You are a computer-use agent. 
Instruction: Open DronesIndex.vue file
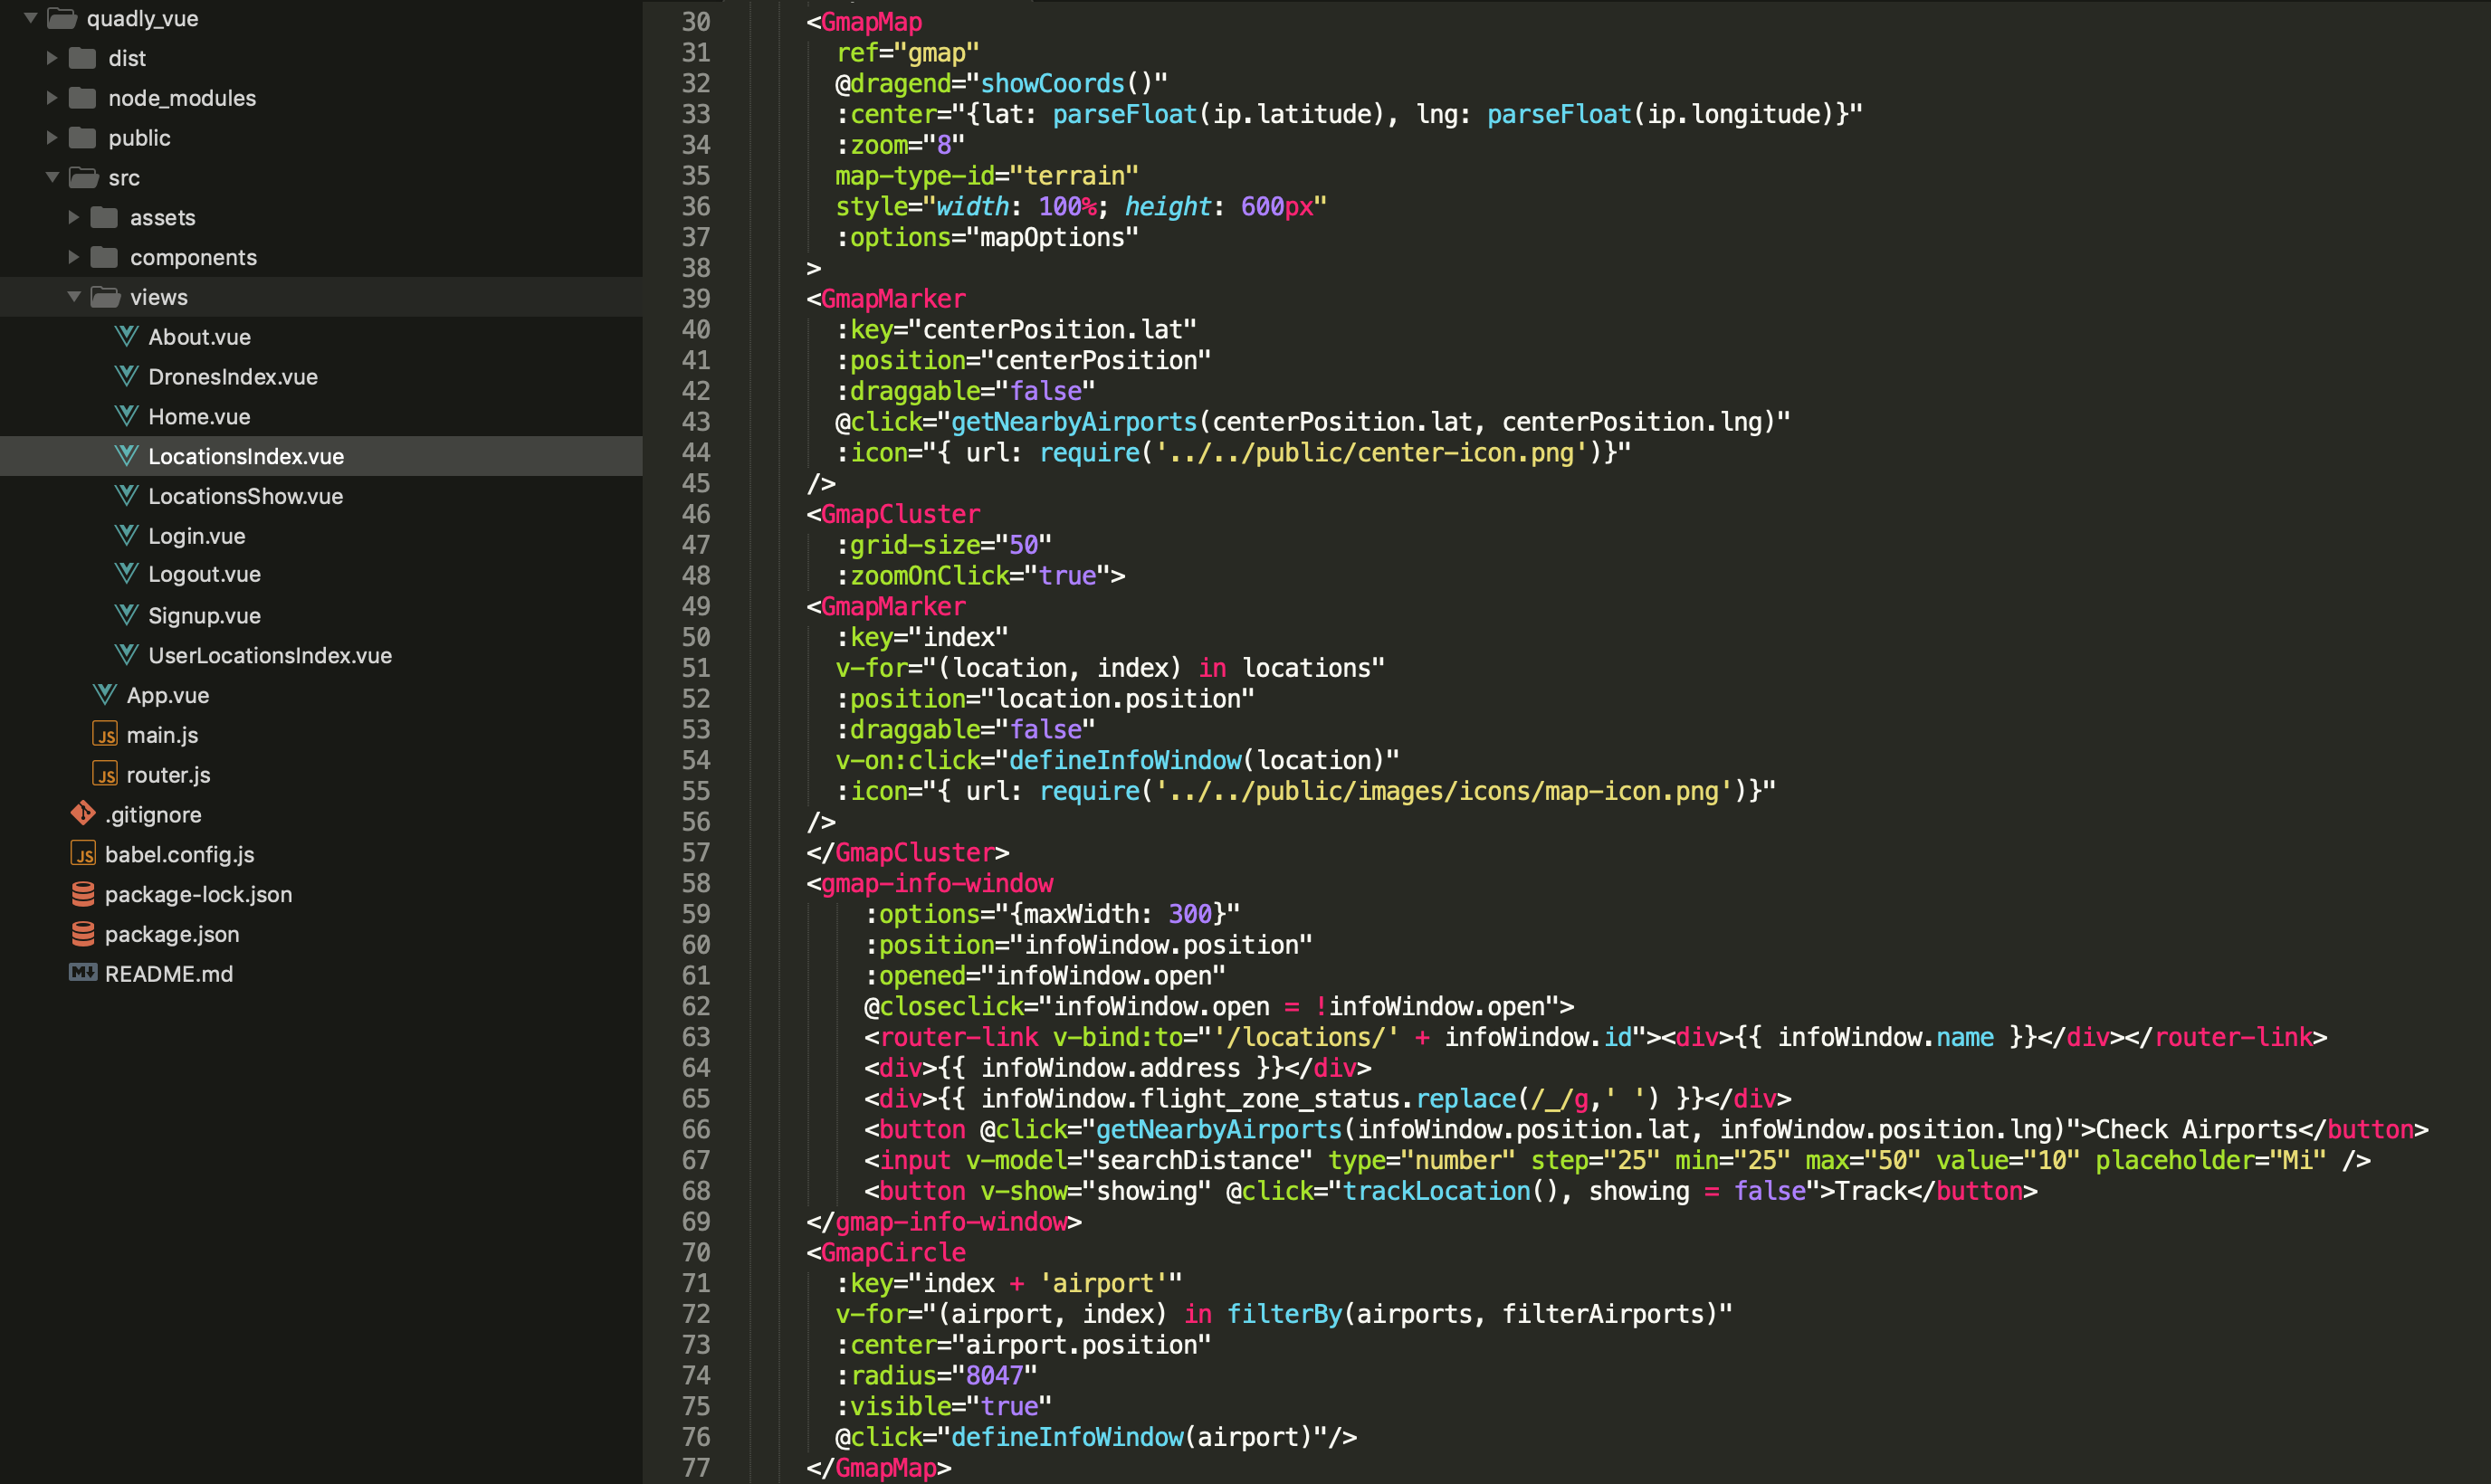click(x=232, y=376)
